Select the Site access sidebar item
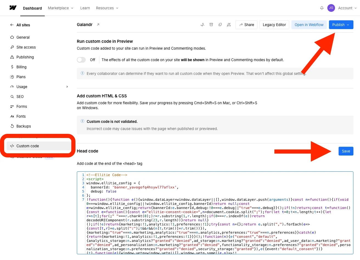360x260 pixels. (26, 47)
